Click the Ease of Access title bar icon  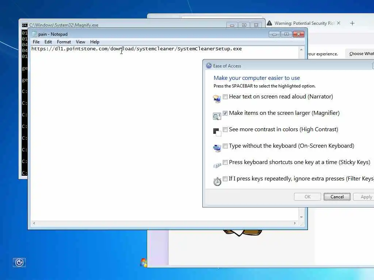[x=209, y=66]
